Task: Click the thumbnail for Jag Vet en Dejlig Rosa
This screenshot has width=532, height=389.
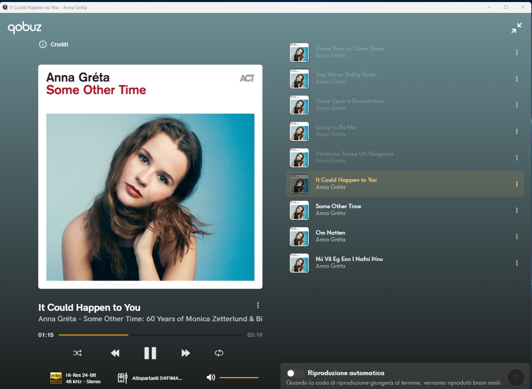Action: point(299,79)
